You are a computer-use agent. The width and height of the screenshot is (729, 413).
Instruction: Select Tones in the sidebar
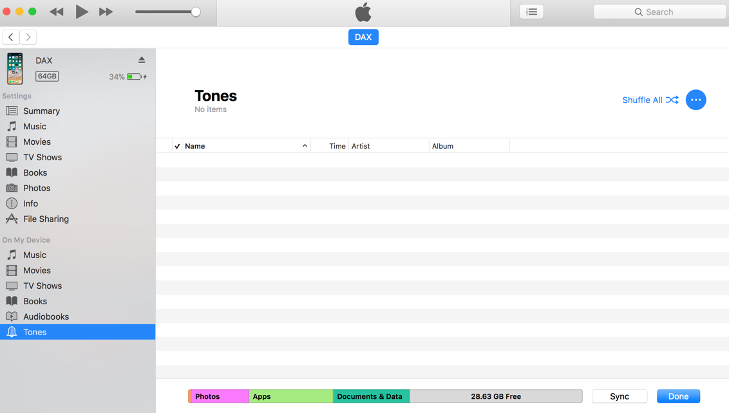point(78,332)
